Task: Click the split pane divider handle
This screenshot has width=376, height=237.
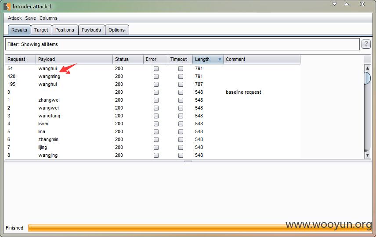Action: 188,161
